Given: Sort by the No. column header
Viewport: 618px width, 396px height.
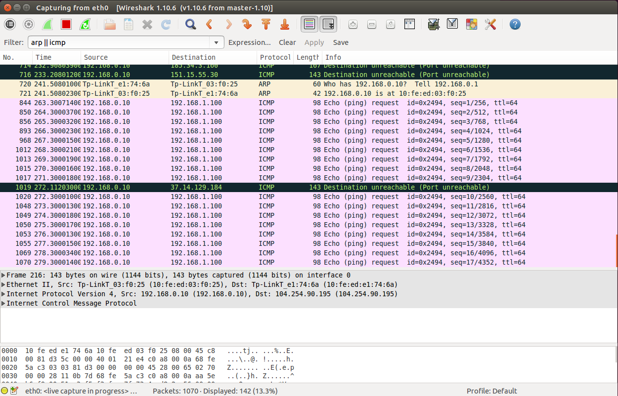Looking at the screenshot, I should point(16,57).
